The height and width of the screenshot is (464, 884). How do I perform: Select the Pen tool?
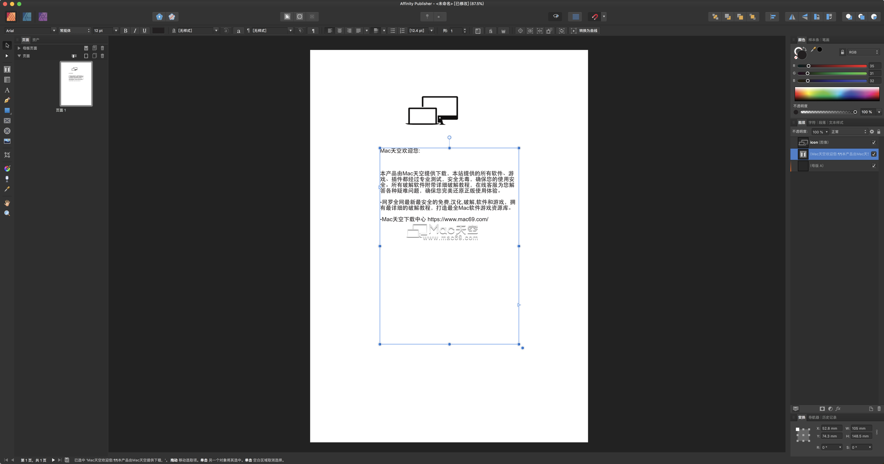[7, 100]
